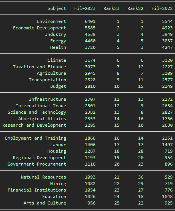Viewport: 175px width, 211px height.
Task: Select the Industry row label
Action: point(56,34)
